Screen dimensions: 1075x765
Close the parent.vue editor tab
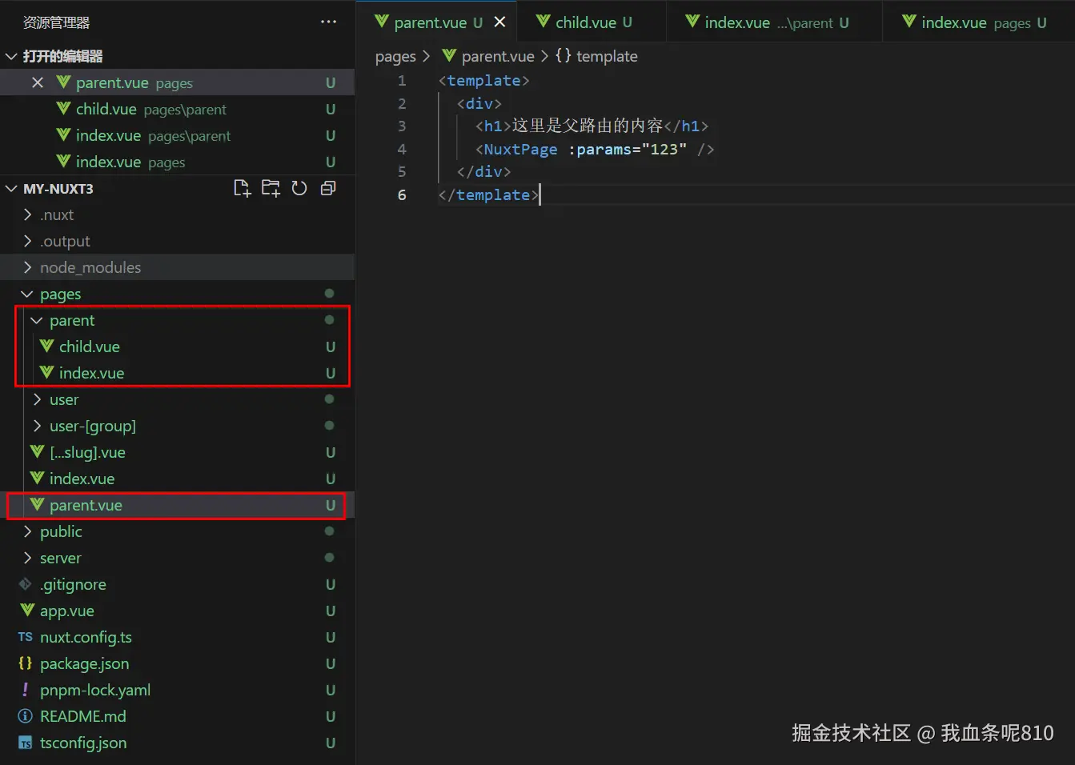500,22
